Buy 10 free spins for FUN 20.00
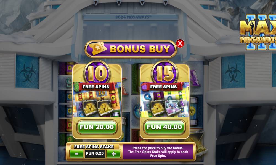 click(x=97, y=127)
